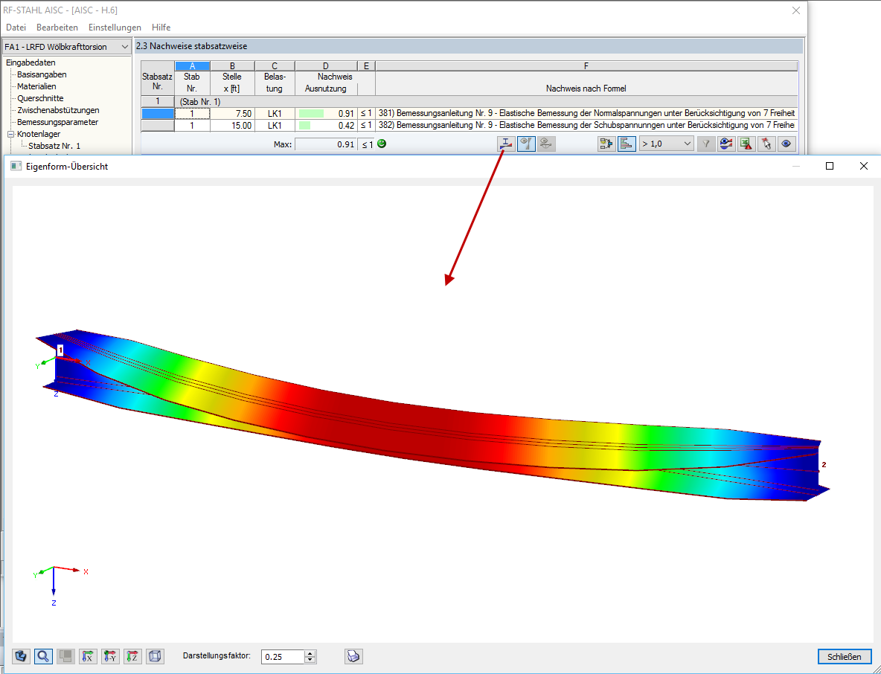Screen dimensions: 881x674
Task: Open the '> 1,0' filter dropdown
Action: (x=667, y=144)
